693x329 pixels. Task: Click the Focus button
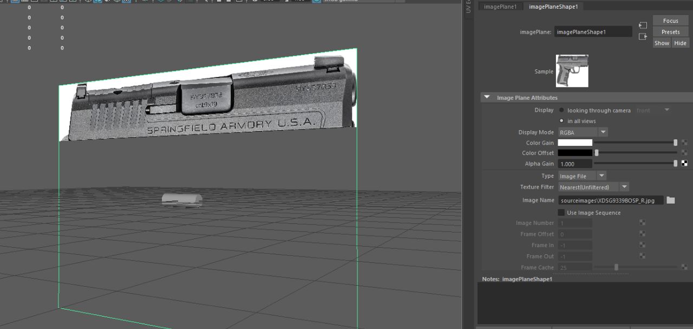[x=670, y=21]
